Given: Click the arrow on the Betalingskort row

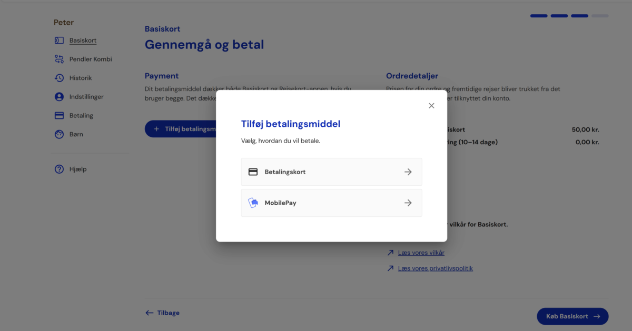Looking at the screenshot, I should tap(408, 172).
